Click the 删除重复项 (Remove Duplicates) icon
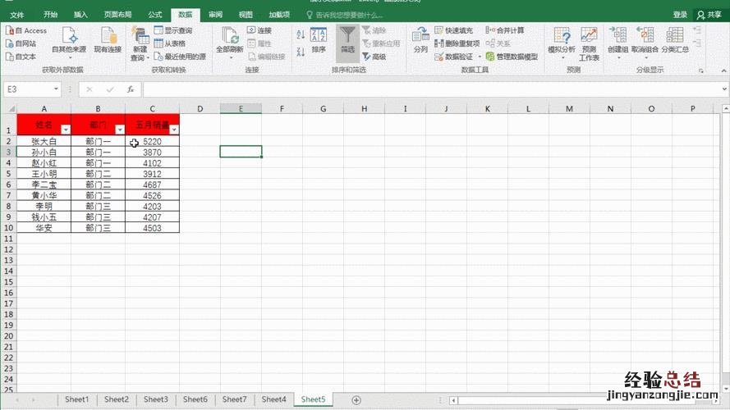 pyautogui.click(x=439, y=43)
